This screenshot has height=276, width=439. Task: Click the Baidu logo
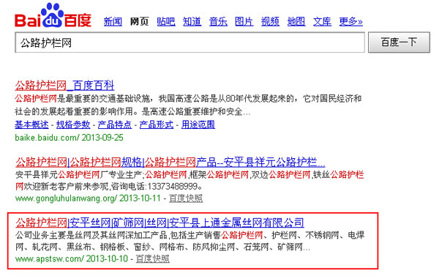tap(53, 15)
